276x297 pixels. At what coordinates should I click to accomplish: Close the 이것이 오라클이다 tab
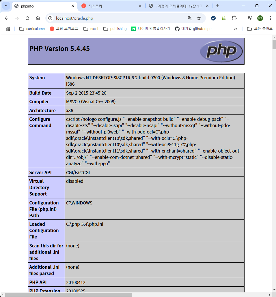click(207, 6)
